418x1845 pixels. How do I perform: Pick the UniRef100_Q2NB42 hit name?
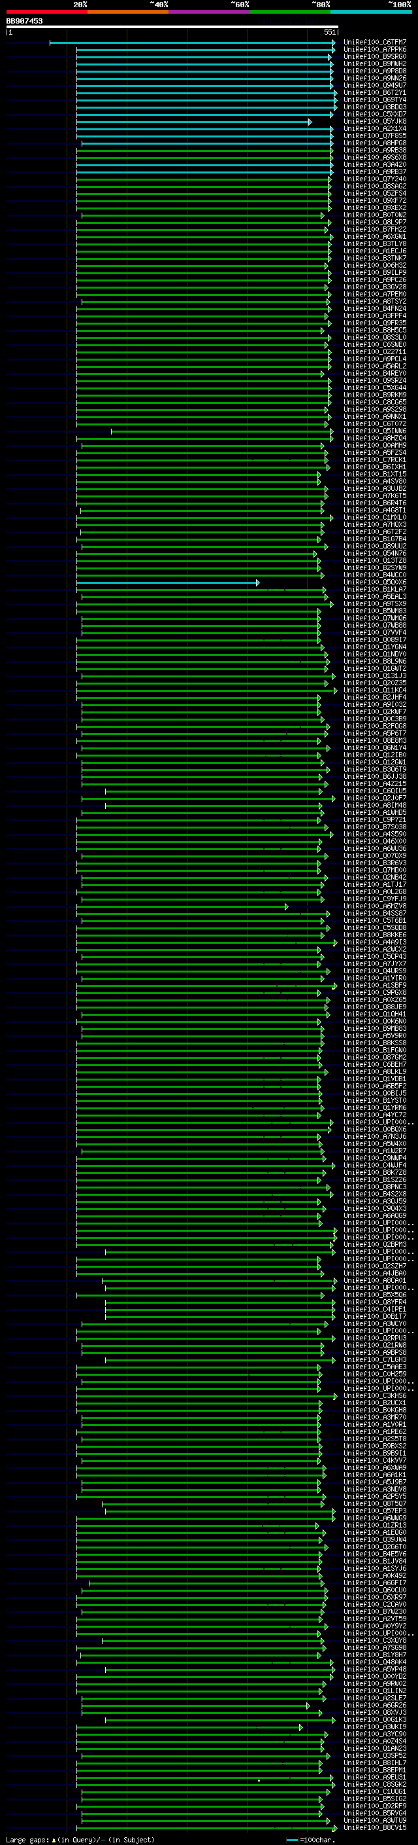pyautogui.click(x=375, y=878)
